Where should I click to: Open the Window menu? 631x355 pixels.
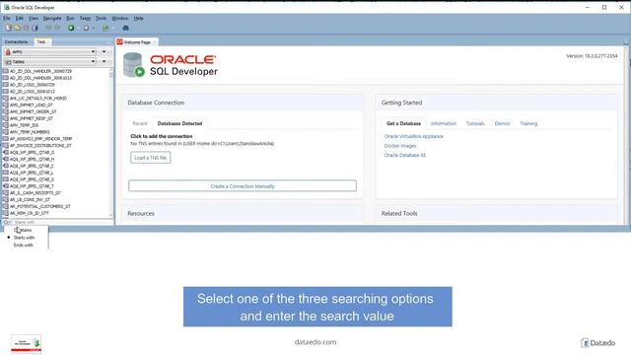120,18
